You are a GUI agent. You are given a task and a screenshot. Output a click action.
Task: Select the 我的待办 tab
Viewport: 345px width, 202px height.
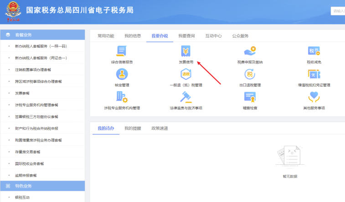(x=106, y=128)
